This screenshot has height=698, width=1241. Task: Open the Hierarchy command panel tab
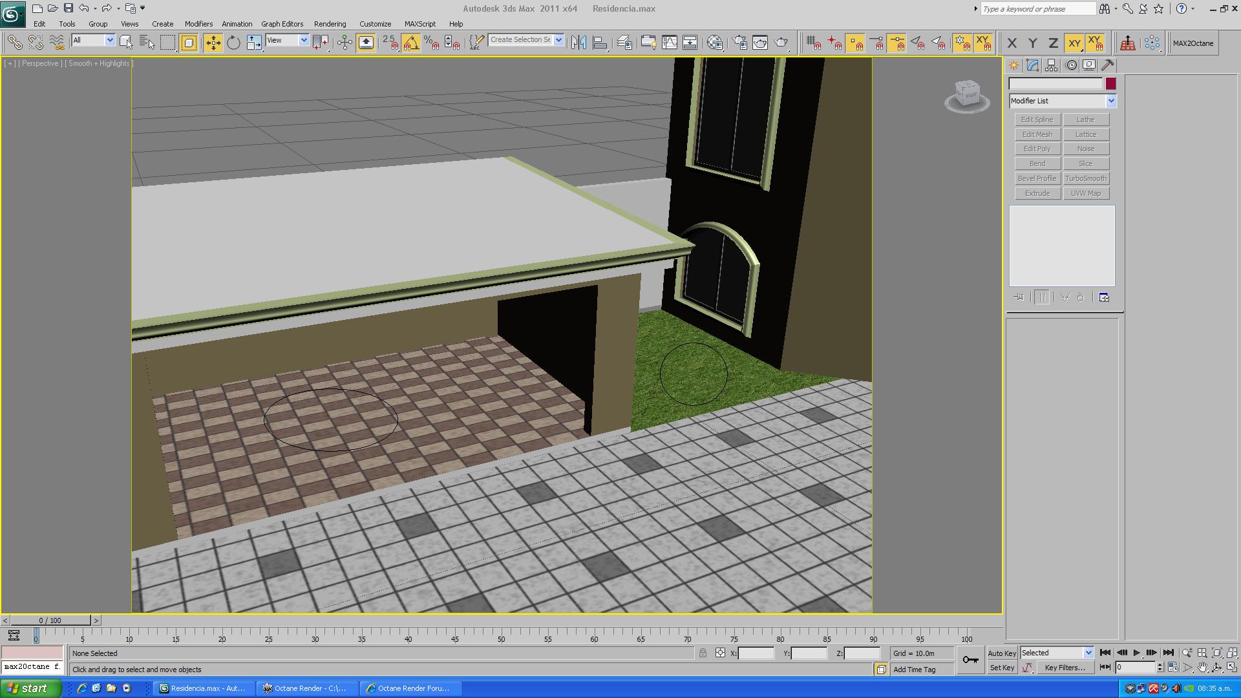coord(1051,65)
